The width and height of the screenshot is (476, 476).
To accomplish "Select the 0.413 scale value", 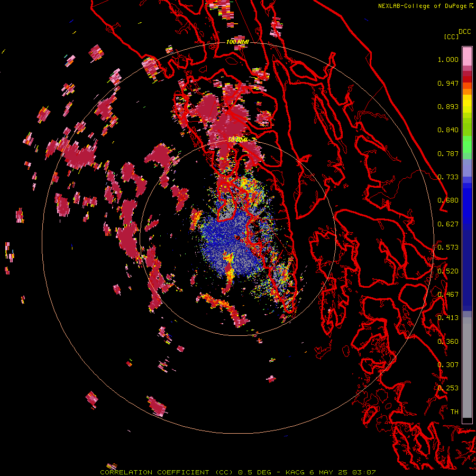I will tap(448, 318).
